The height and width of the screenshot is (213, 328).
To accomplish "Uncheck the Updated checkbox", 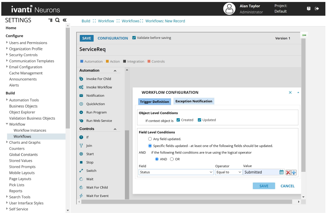I will [199, 120].
